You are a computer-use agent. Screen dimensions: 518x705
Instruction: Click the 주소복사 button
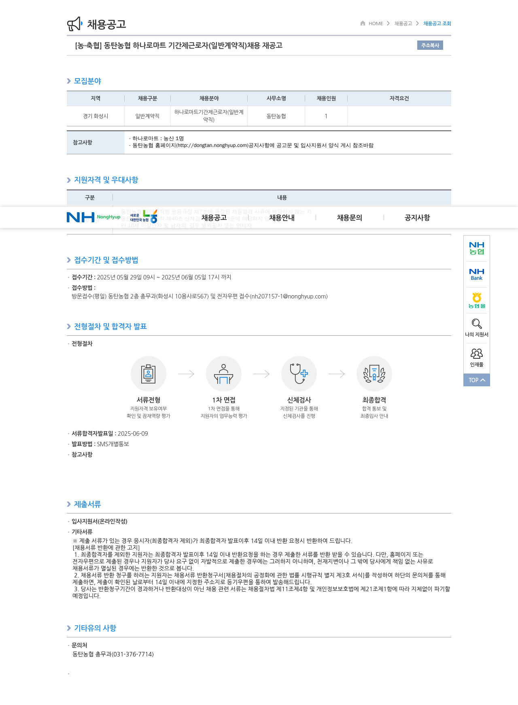pos(430,45)
